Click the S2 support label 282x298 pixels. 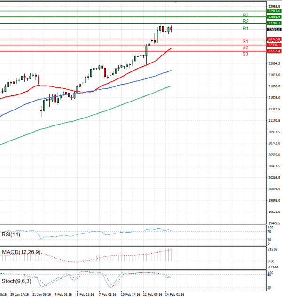(245, 47)
